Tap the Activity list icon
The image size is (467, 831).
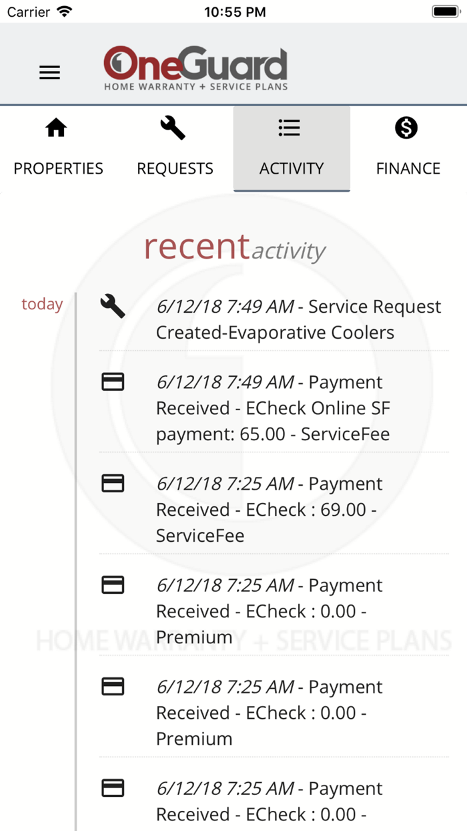coord(290,128)
